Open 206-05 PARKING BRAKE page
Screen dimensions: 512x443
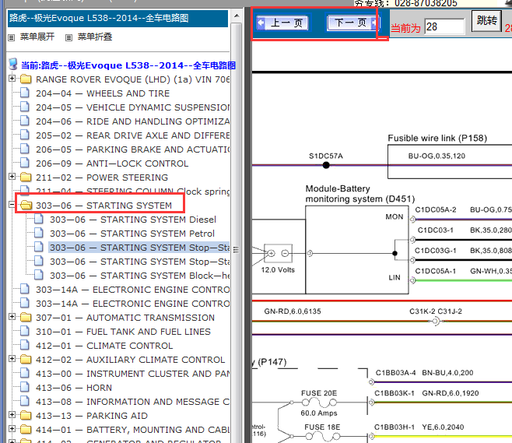tap(133, 149)
